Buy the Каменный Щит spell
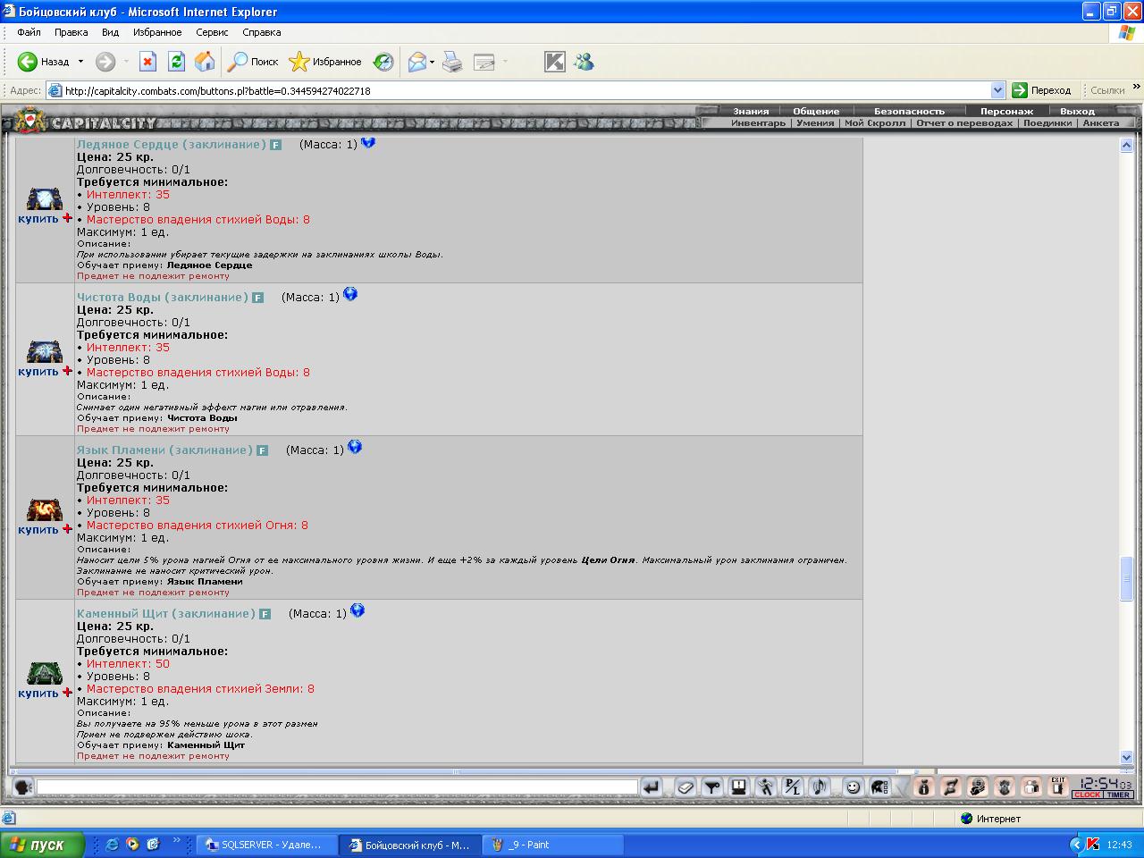Image resolution: width=1144 pixels, height=858 pixels. click(x=38, y=694)
